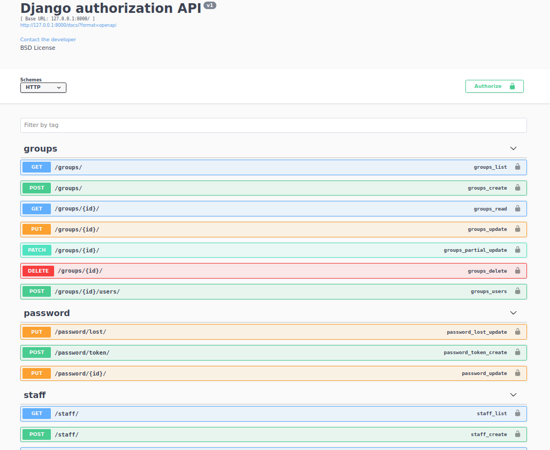Expand the POST /groups/{id}/users/ operation

(x=274, y=291)
